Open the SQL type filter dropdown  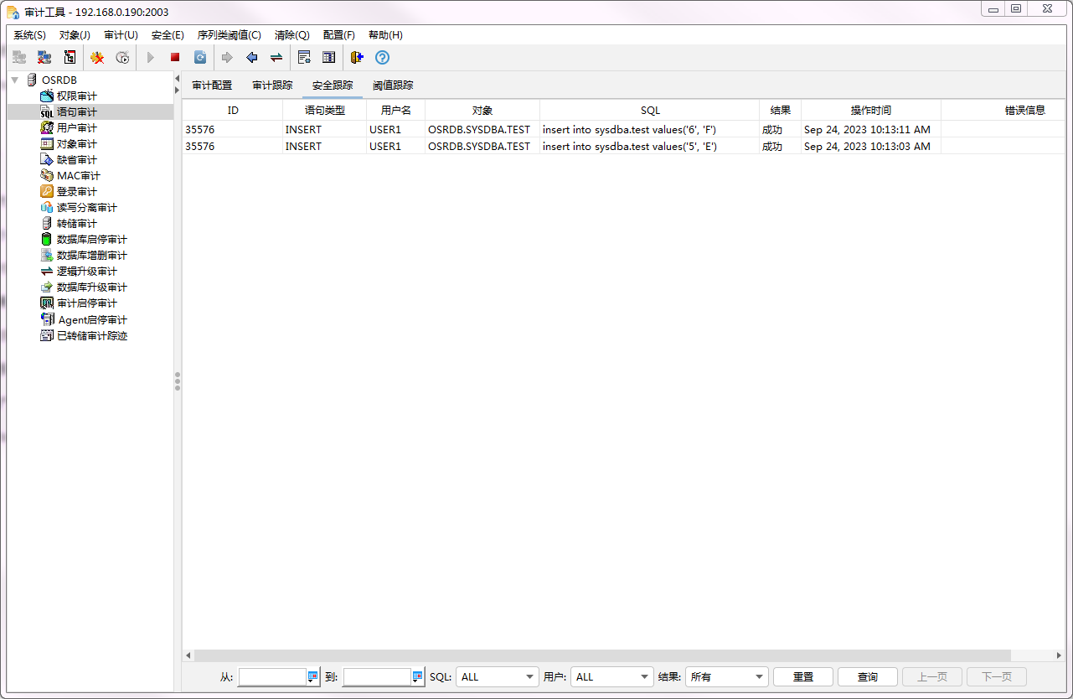(497, 676)
